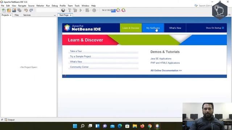Close the Start Page tab

tap(71, 15)
